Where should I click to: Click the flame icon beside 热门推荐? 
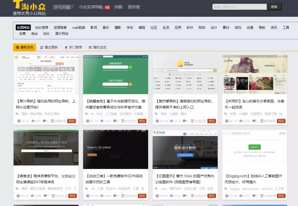point(66,47)
